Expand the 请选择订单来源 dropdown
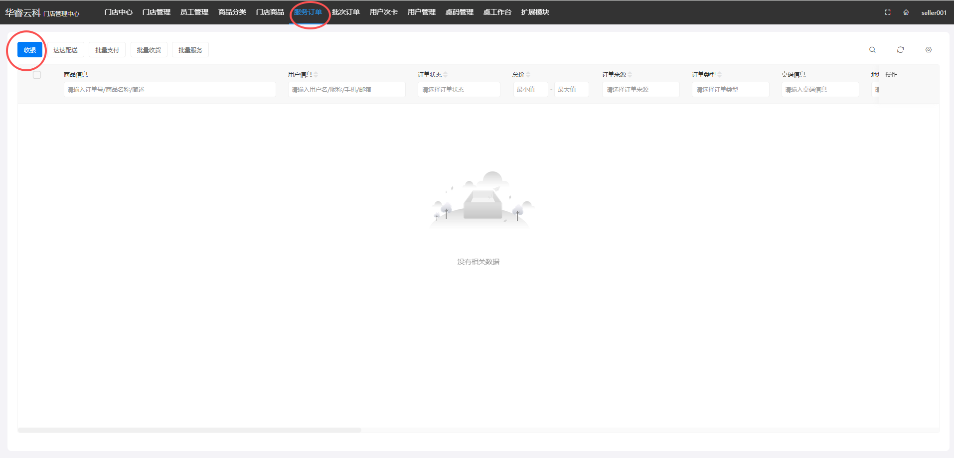Viewport: 954px width, 458px height. point(640,90)
